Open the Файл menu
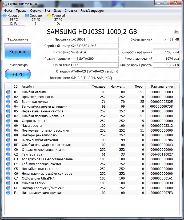 point(8,11)
